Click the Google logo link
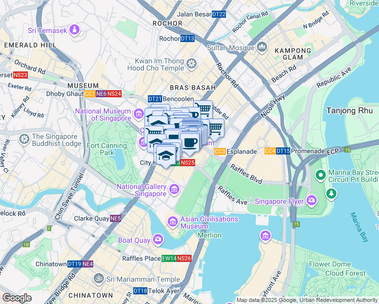The height and width of the screenshot is (304, 379). pyautogui.click(x=17, y=298)
